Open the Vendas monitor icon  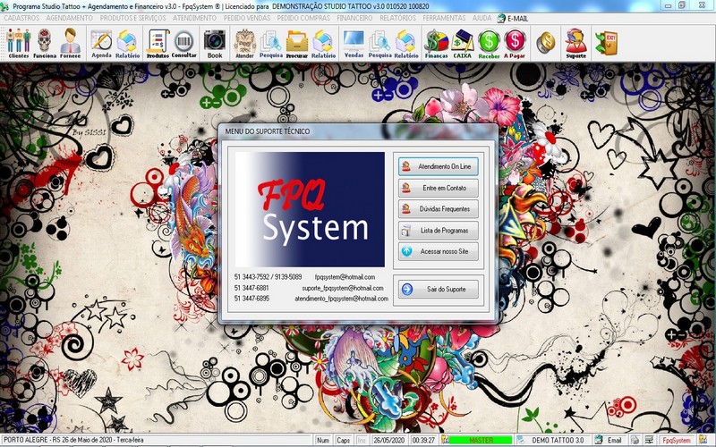354,43
